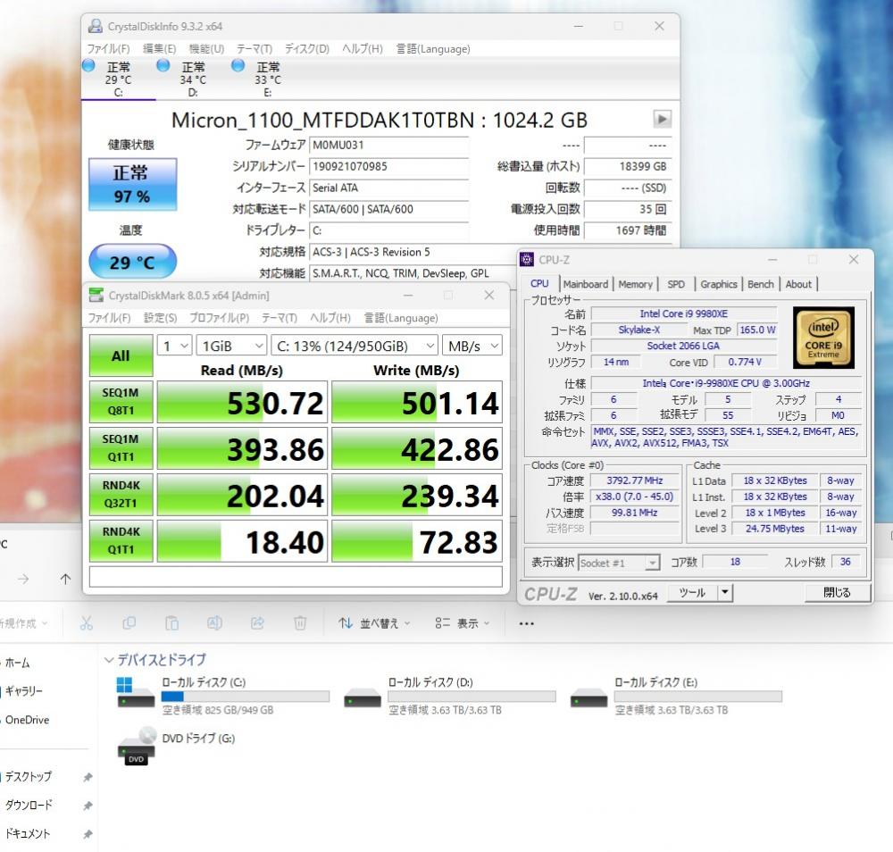
Task: Switch to the Memory tab in CPU-Z
Action: tap(635, 284)
